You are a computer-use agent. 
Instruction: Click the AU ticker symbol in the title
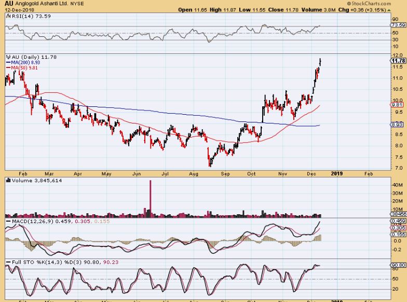point(9,3)
